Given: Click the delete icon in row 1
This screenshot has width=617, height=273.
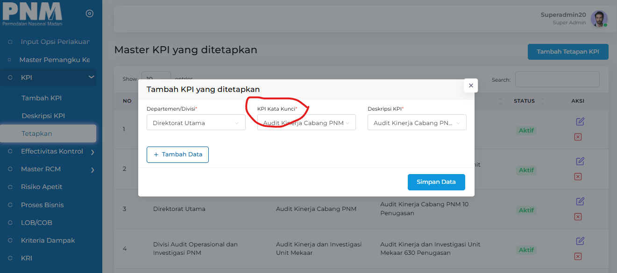Looking at the screenshot, I should coord(578,137).
